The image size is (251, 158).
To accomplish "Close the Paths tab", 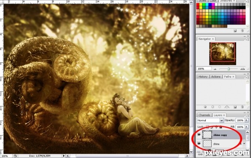I will pyautogui.click(x=233, y=77).
